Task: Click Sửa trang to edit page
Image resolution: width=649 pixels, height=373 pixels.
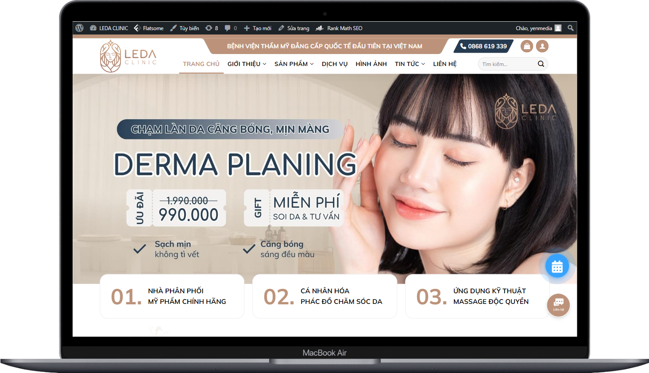Action: click(294, 28)
